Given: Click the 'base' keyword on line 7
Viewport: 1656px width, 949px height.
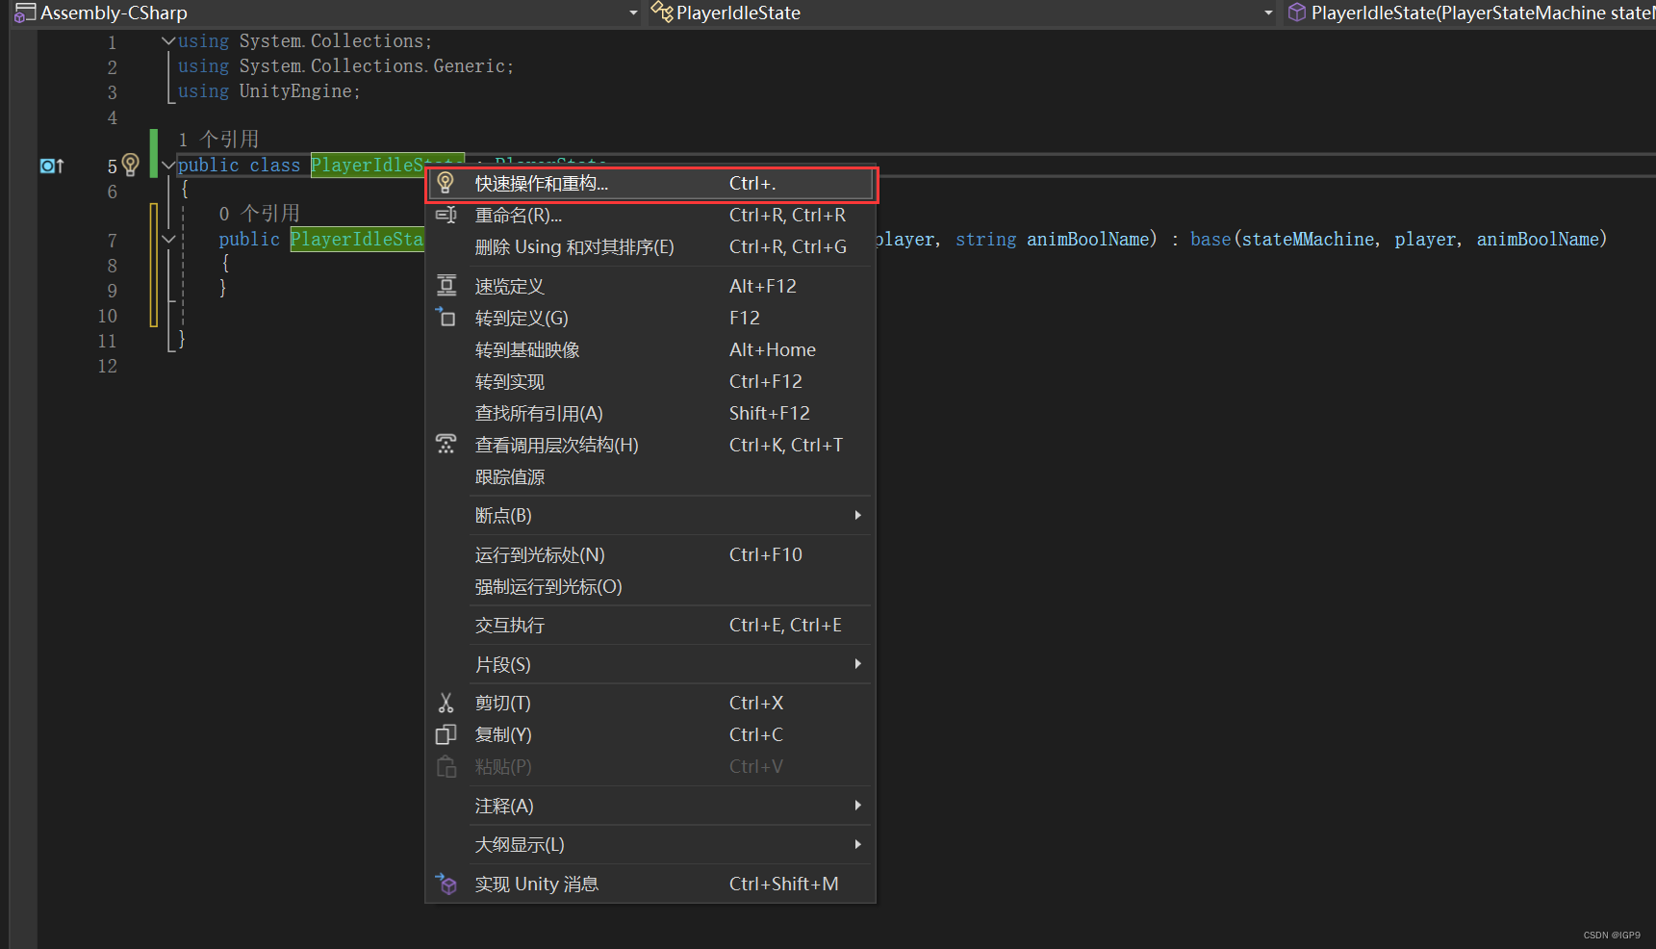Looking at the screenshot, I should 1210,240.
